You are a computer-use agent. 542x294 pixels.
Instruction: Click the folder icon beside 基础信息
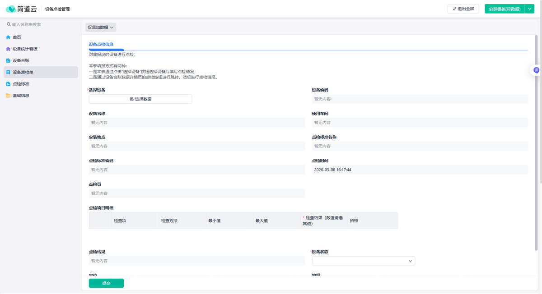(8, 96)
